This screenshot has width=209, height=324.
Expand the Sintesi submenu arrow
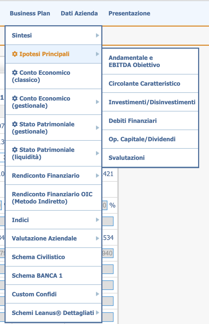click(x=98, y=35)
